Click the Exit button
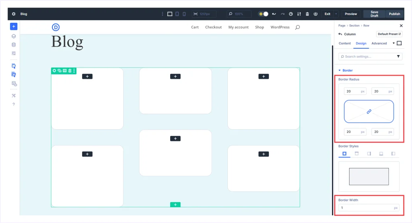 pyautogui.click(x=328, y=14)
